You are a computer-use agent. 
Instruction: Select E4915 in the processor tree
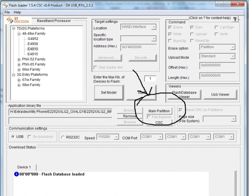point(33,54)
